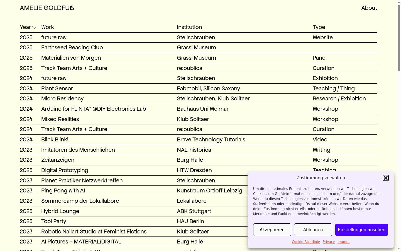Screen dimensions: 401x251
Task: Click the 'Brave Technology Tutorials' institution cell
Action: (211, 140)
